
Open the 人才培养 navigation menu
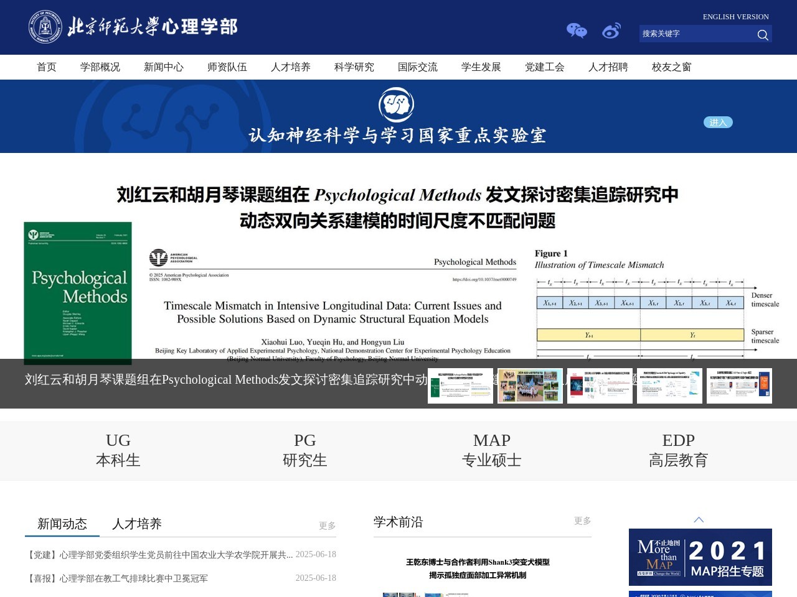(x=291, y=67)
